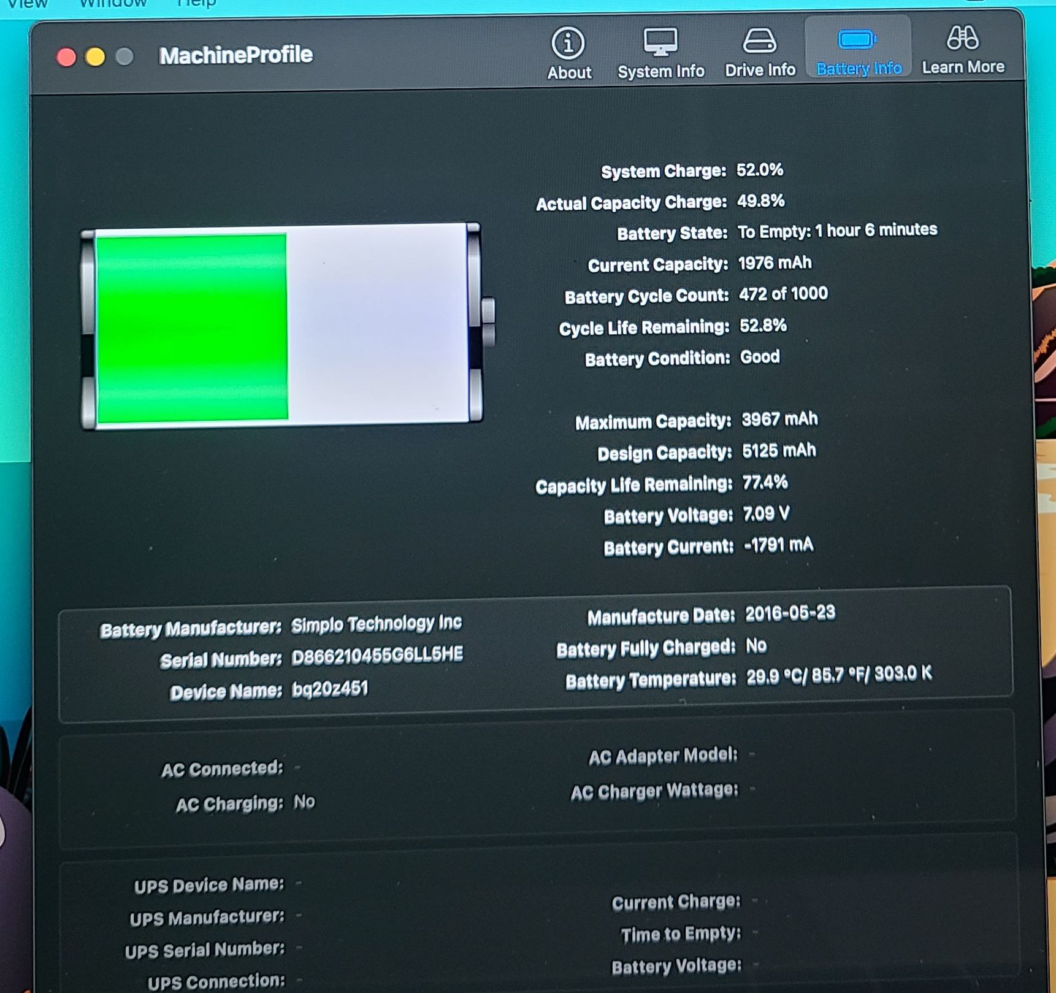Click the UPS Current Charge label
The height and width of the screenshot is (993, 1056).
coord(676,902)
